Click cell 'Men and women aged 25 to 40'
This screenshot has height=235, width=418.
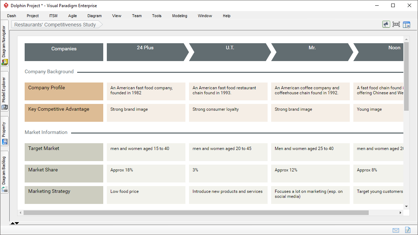pyautogui.click(x=310, y=152)
